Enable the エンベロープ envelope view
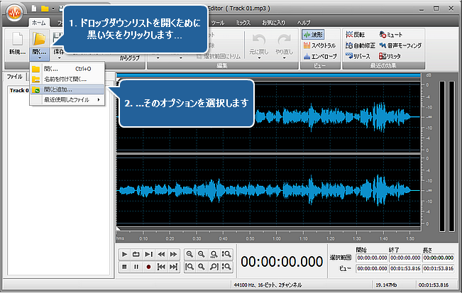 319,55
